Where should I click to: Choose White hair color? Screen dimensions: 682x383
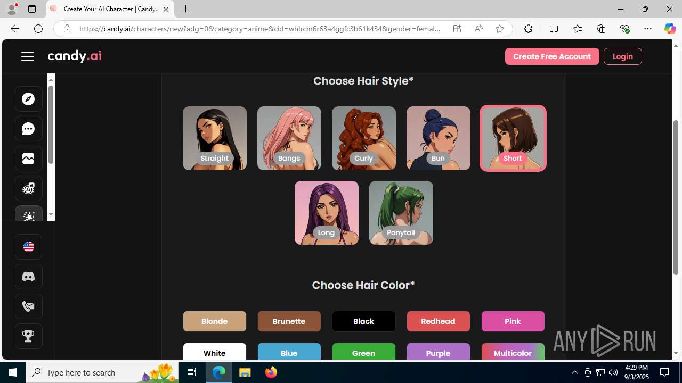coord(215,352)
